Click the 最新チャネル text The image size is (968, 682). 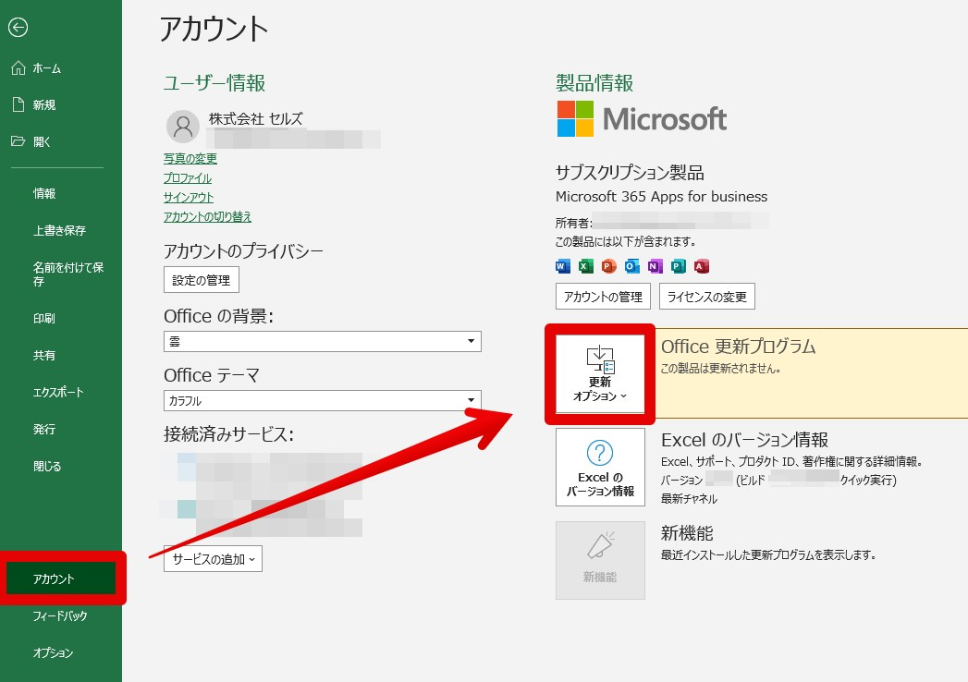pyautogui.click(x=689, y=499)
